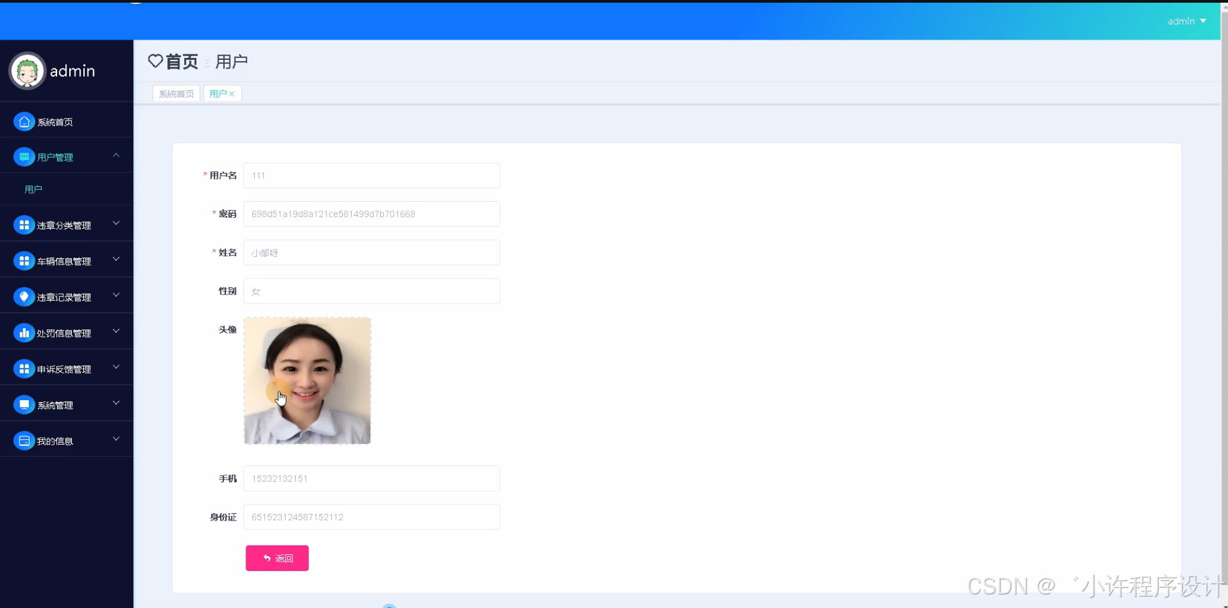Open 车辆信息管理 via its sidebar icon

(24, 260)
